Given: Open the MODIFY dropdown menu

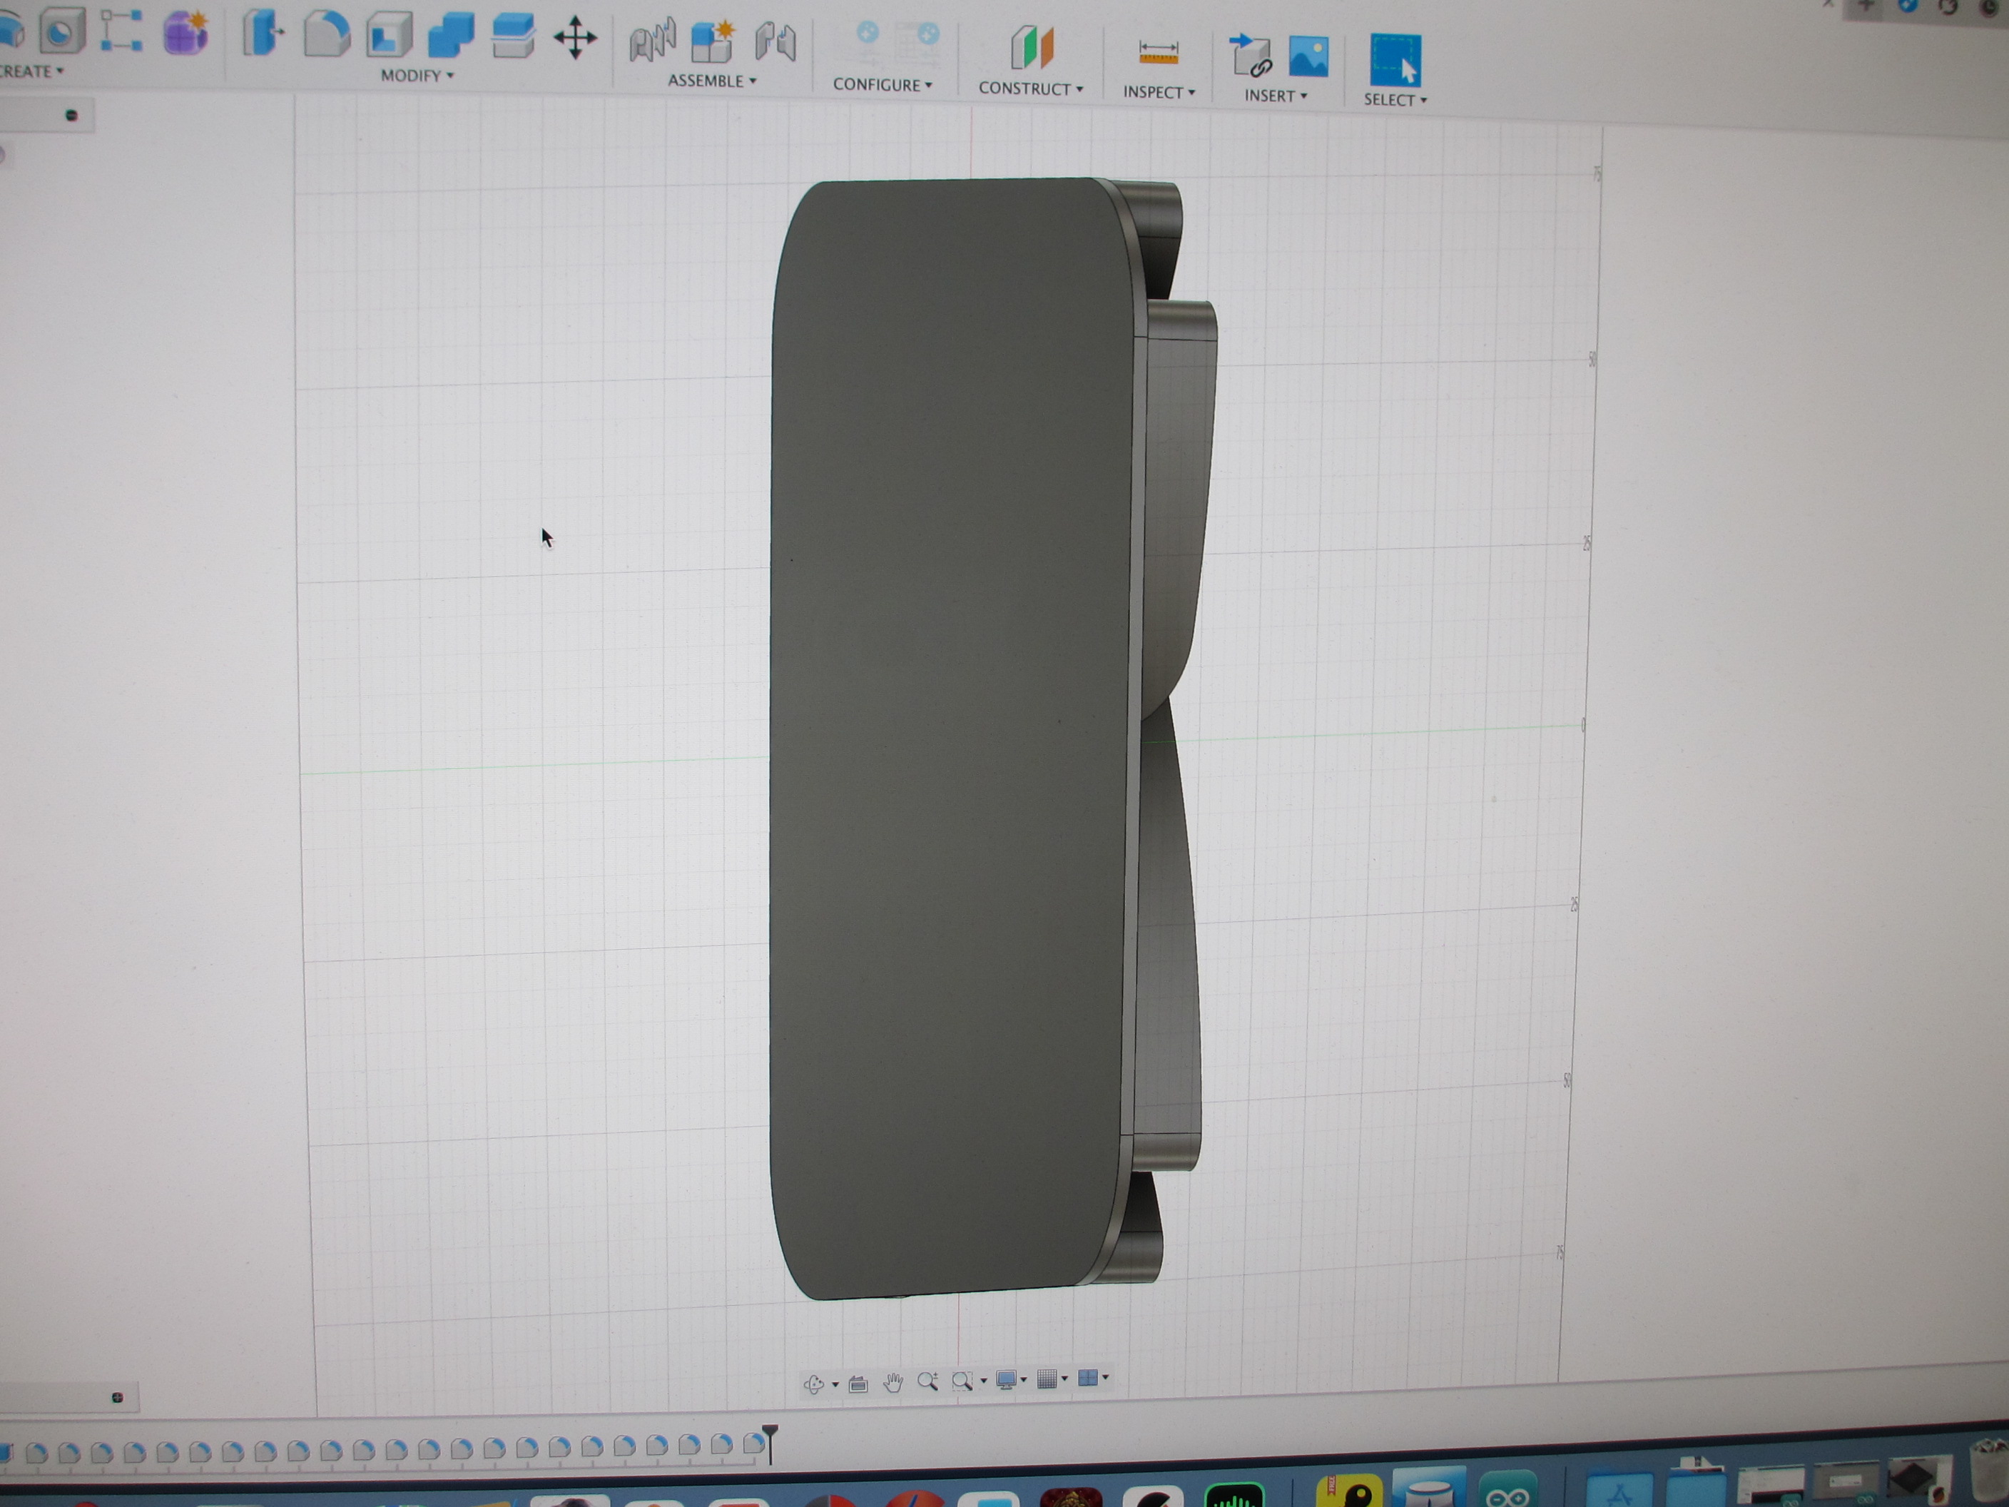Looking at the screenshot, I should pos(417,76).
